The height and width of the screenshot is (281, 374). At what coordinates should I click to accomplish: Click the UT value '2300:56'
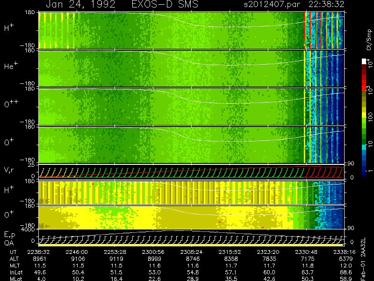153,252
